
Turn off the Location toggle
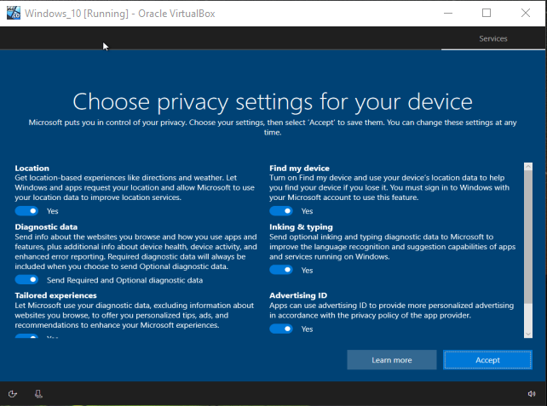[x=27, y=210]
